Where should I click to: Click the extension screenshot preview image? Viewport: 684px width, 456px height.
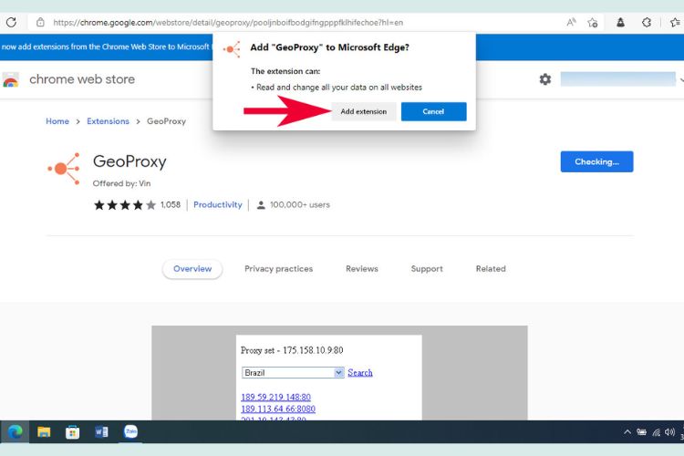pyautogui.click(x=339, y=373)
